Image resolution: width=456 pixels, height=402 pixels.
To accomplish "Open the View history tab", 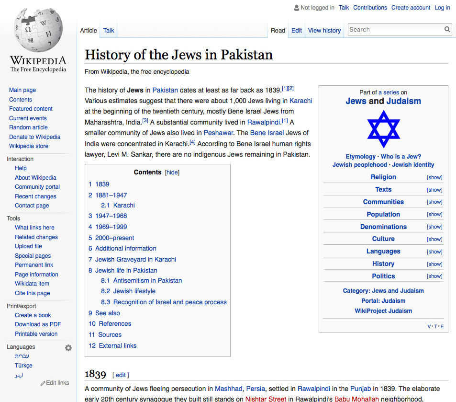I will point(324,31).
